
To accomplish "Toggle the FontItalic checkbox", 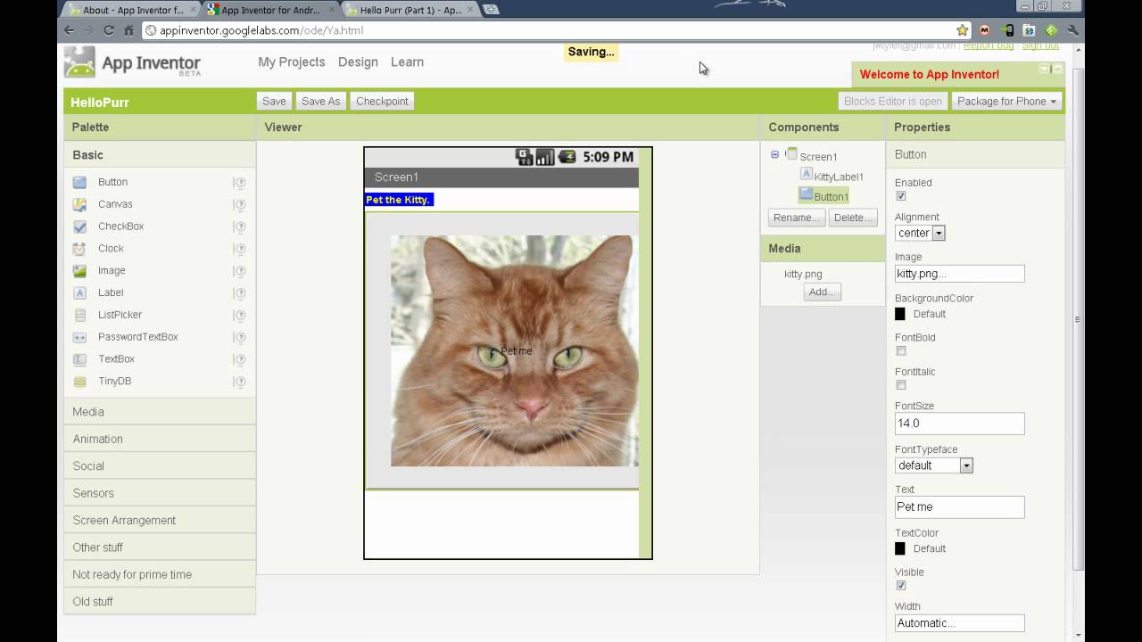I will point(900,385).
